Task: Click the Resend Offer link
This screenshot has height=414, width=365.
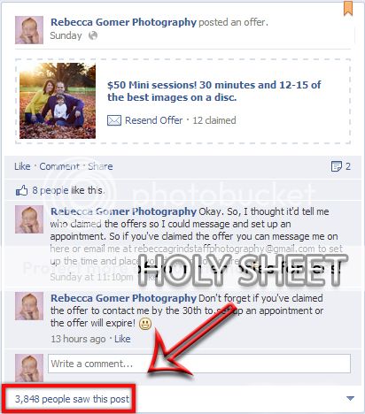Action: pyautogui.click(x=154, y=120)
